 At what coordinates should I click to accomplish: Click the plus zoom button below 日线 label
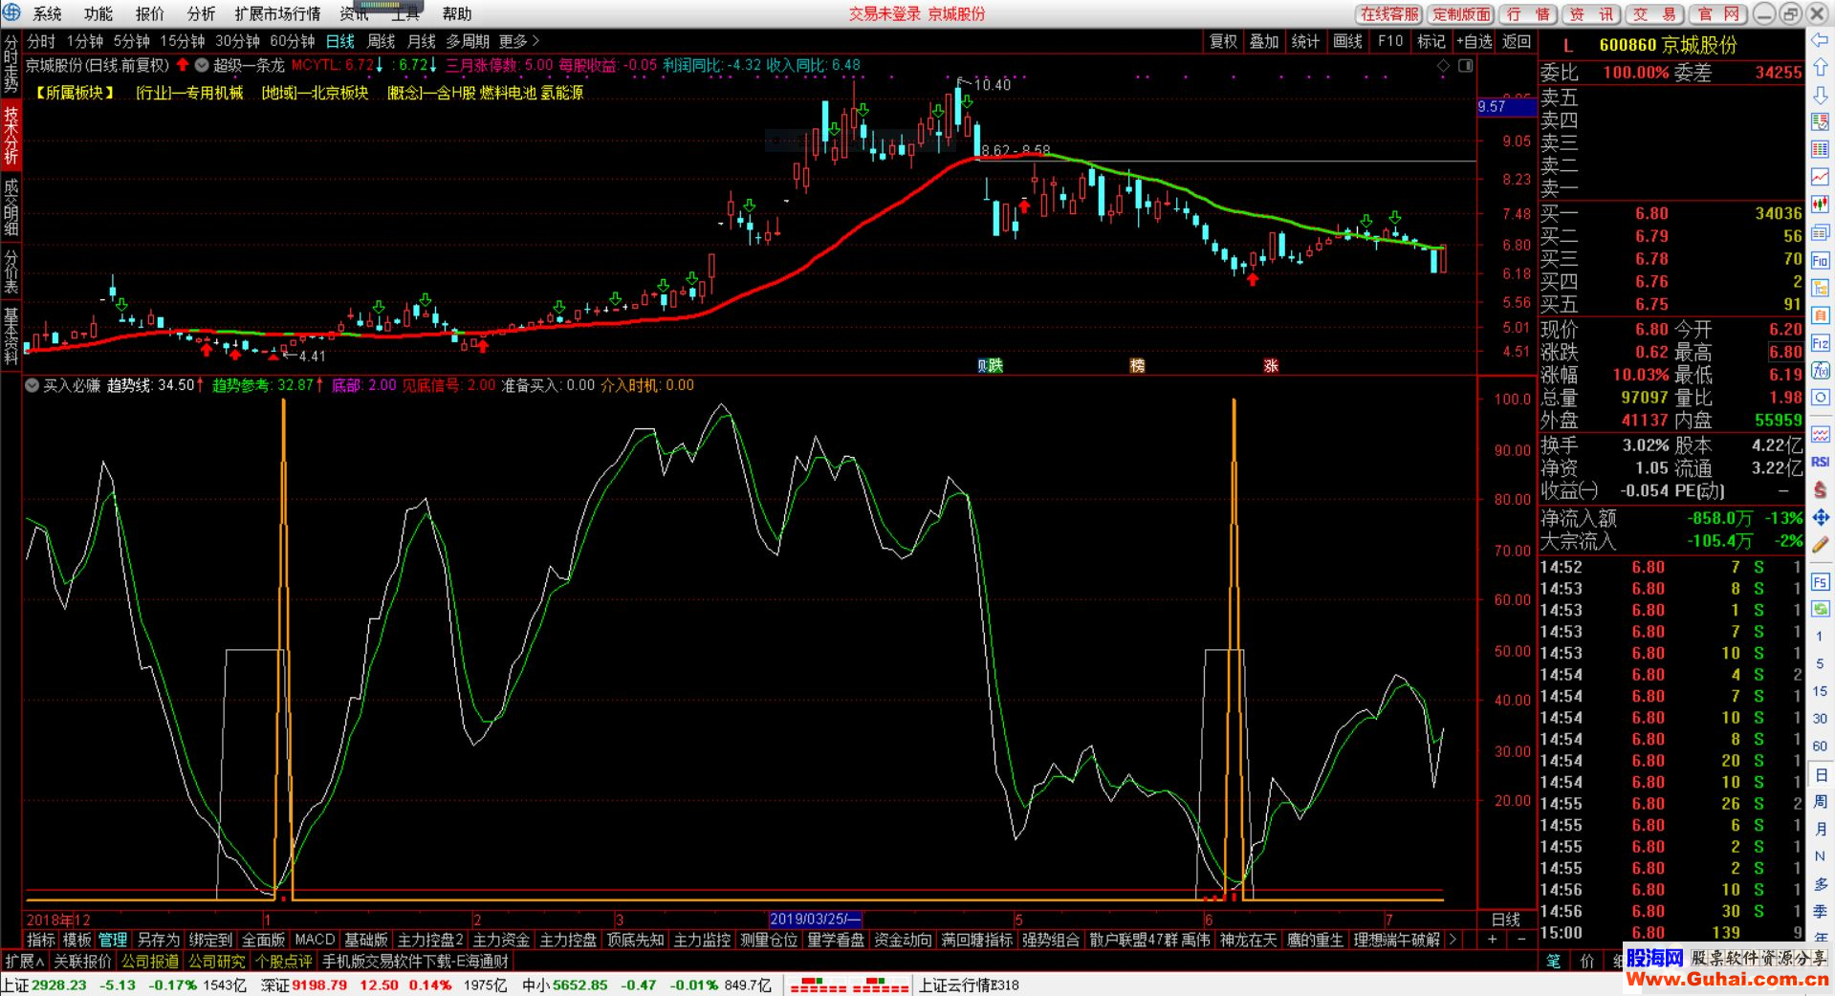pos(1492,940)
